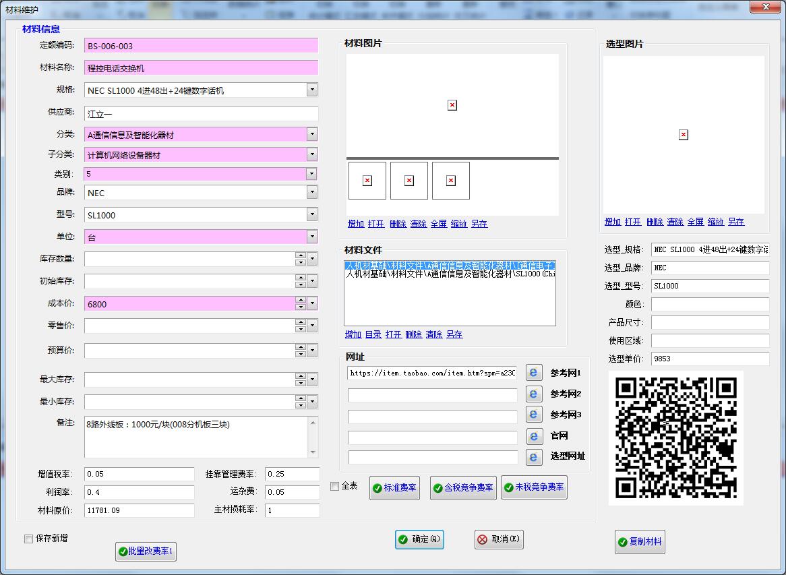Click the 挂靠管理费率 field
The width and height of the screenshot is (786, 575).
[293, 474]
